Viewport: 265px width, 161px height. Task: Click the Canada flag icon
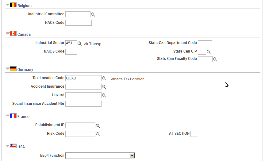pos(13,34)
